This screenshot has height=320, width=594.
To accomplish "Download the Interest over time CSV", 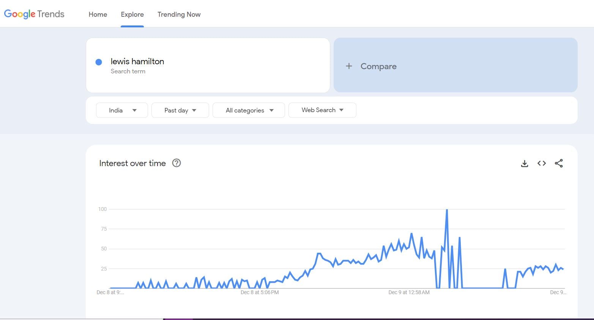I will tap(525, 163).
